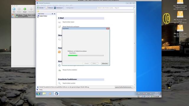Click the magnifier icon in search box
The width and height of the screenshot is (189, 106).
coord(134,8)
